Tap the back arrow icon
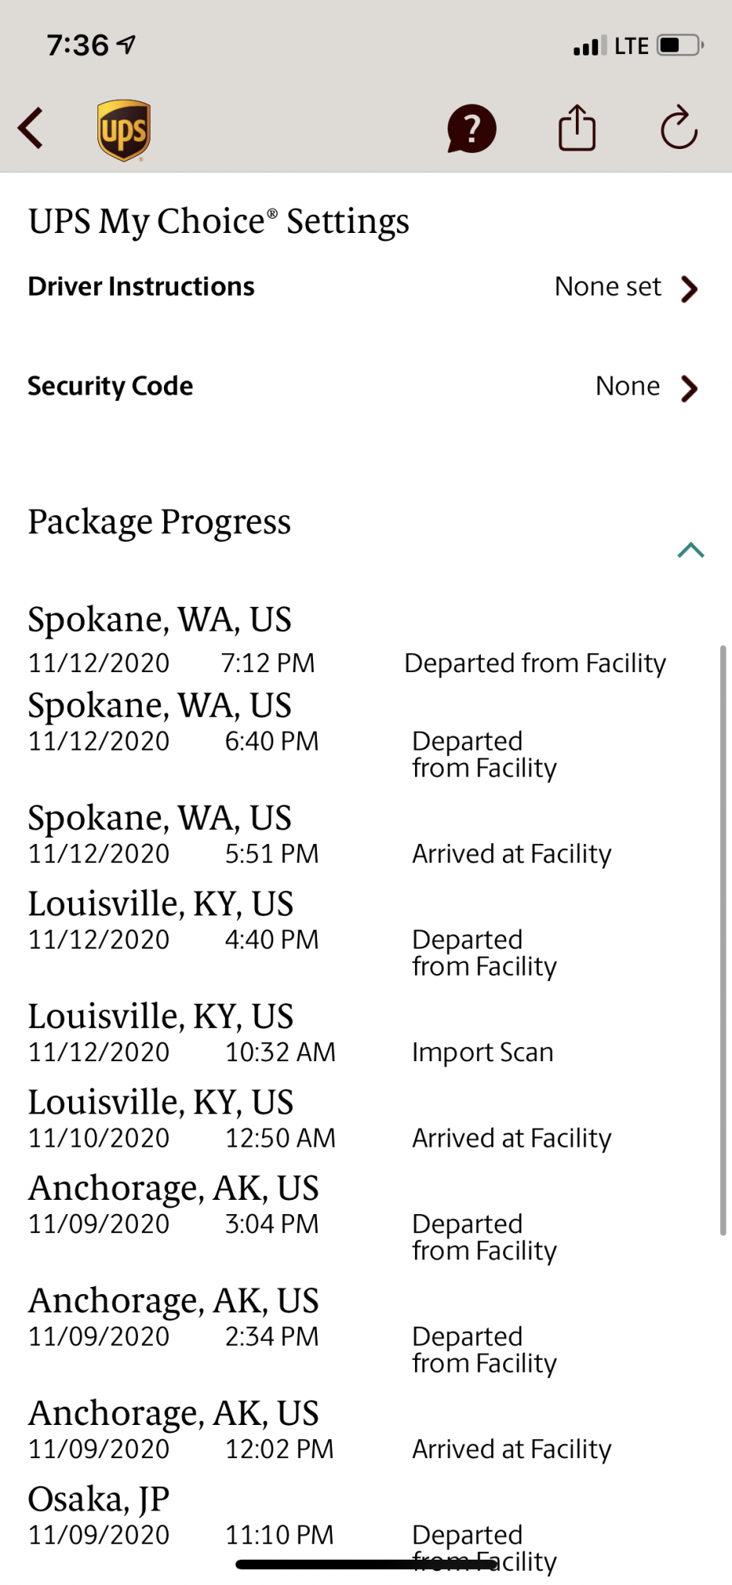Viewport: 732px width, 1585px height. click(x=31, y=128)
